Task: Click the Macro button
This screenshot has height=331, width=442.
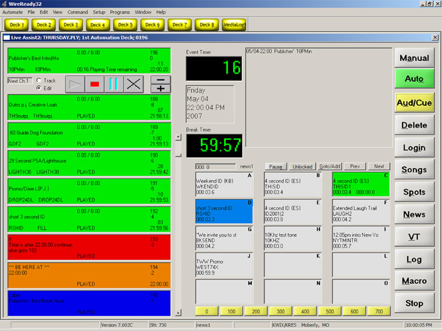Action: pyautogui.click(x=414, y=280)
